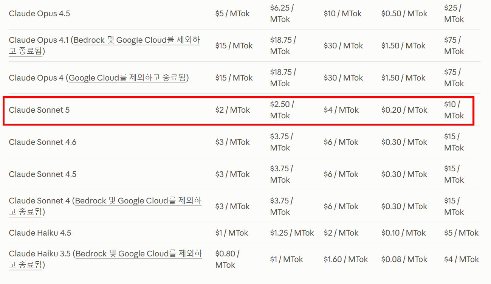This screenshot has height=284, width=491.
Task: Select $3.75 / MTok in Claude Sonnet 4.6 row
Action: (282, 142)
